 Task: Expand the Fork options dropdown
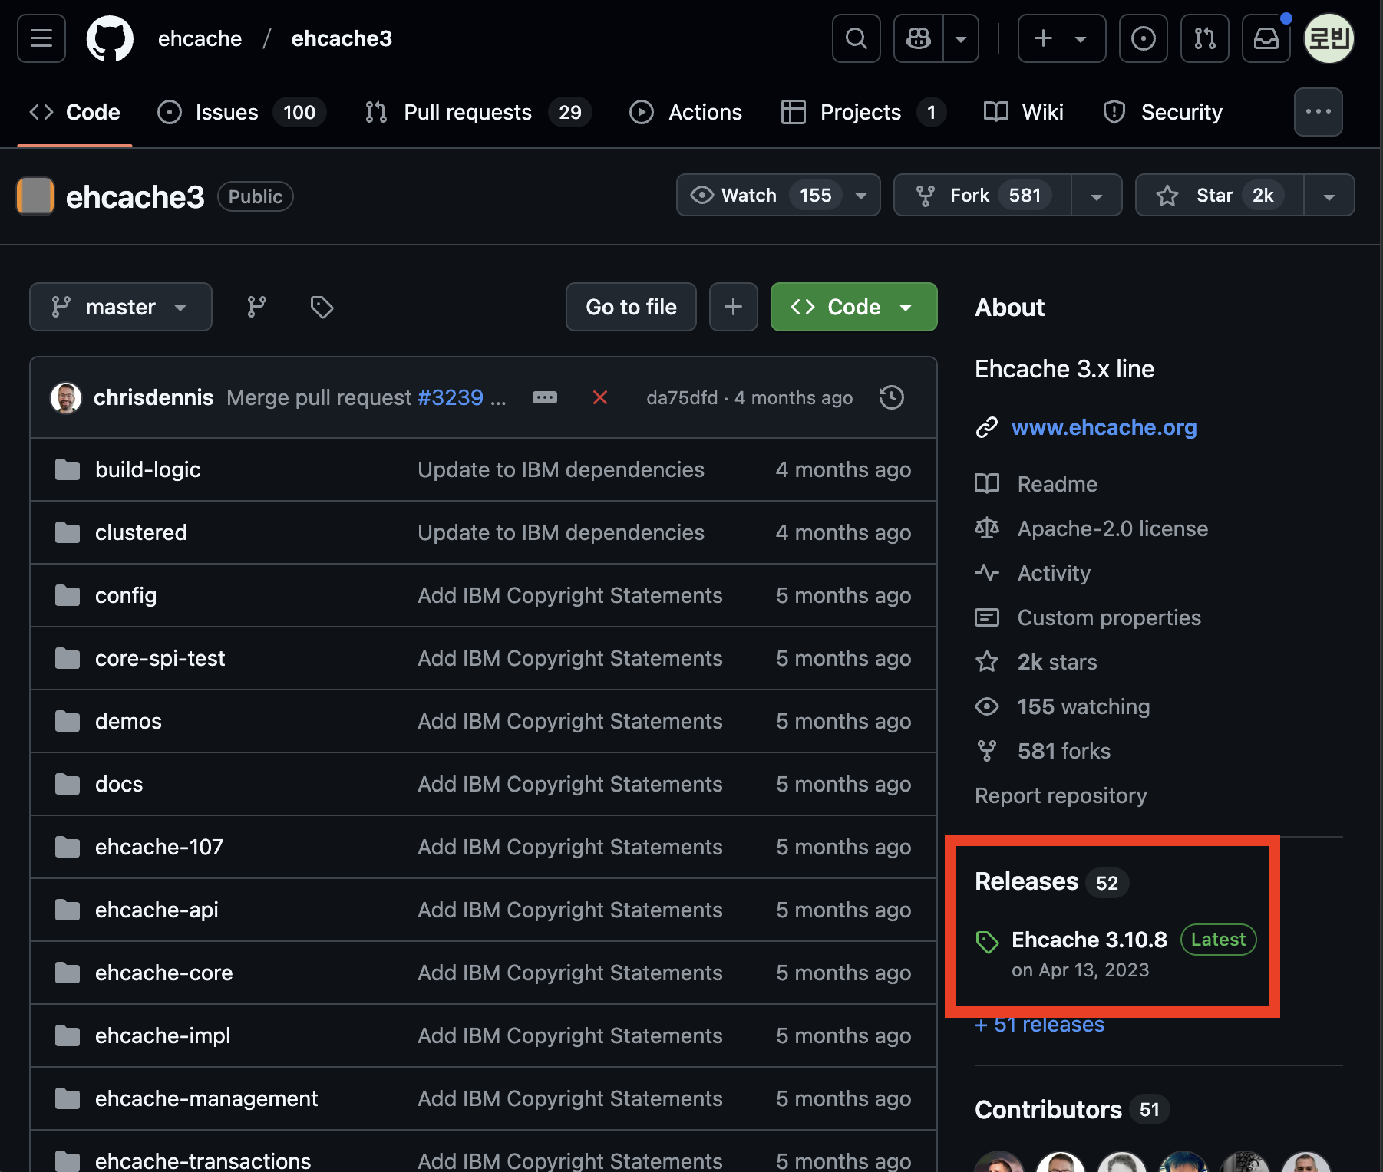coord(1097,196)
